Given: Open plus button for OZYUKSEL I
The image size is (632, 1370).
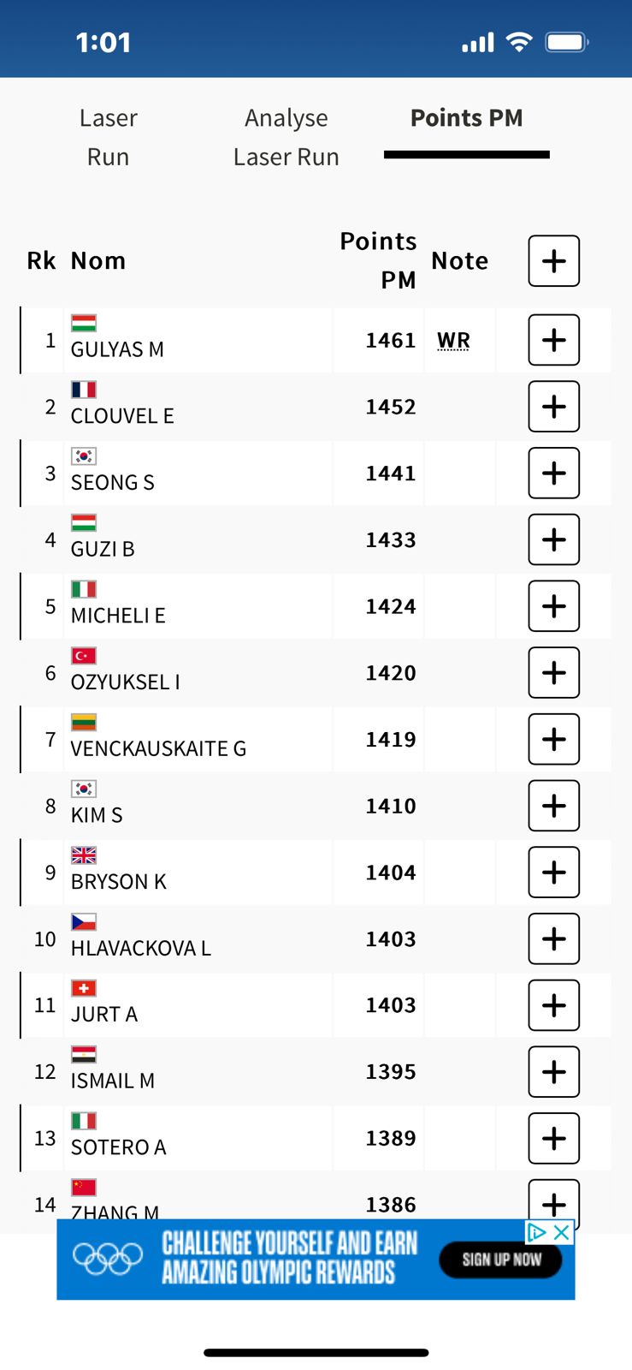Looking at the screenshot, I should coord(553,672).
